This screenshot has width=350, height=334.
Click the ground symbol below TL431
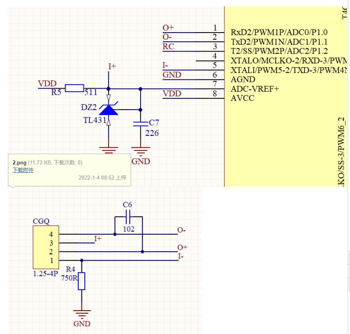(x=108, y=150)
